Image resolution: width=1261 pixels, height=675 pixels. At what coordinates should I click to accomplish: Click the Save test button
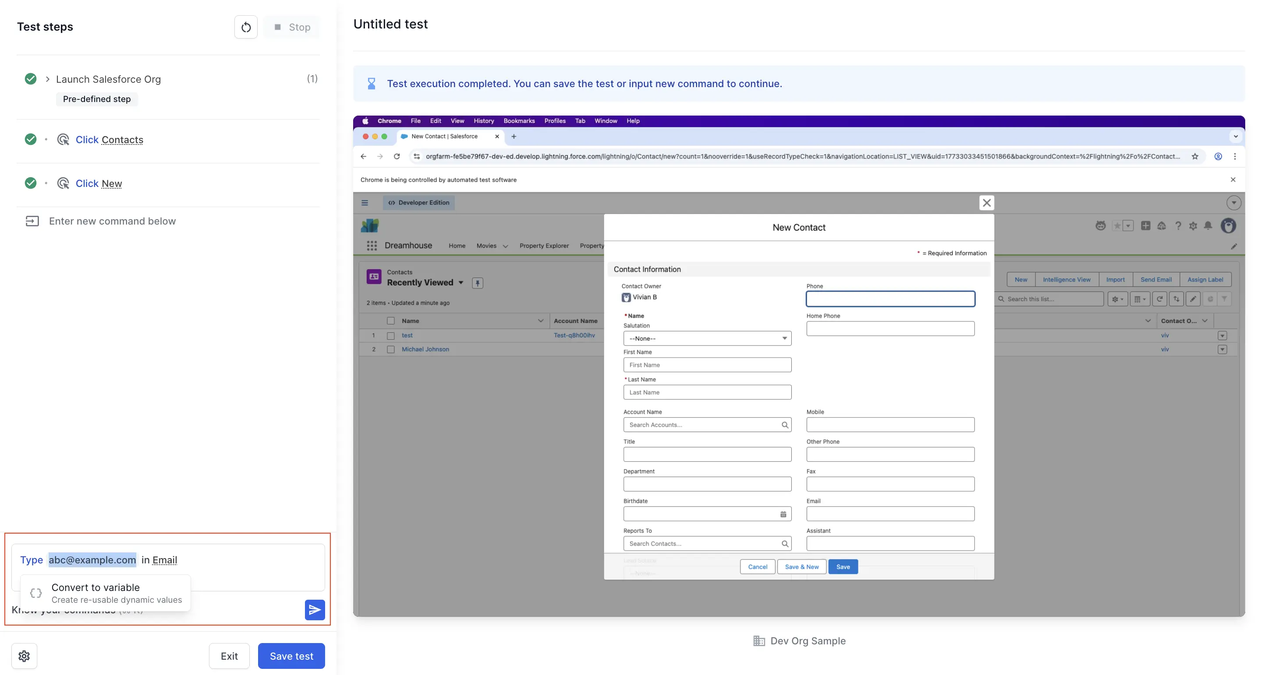coord(291,655)
